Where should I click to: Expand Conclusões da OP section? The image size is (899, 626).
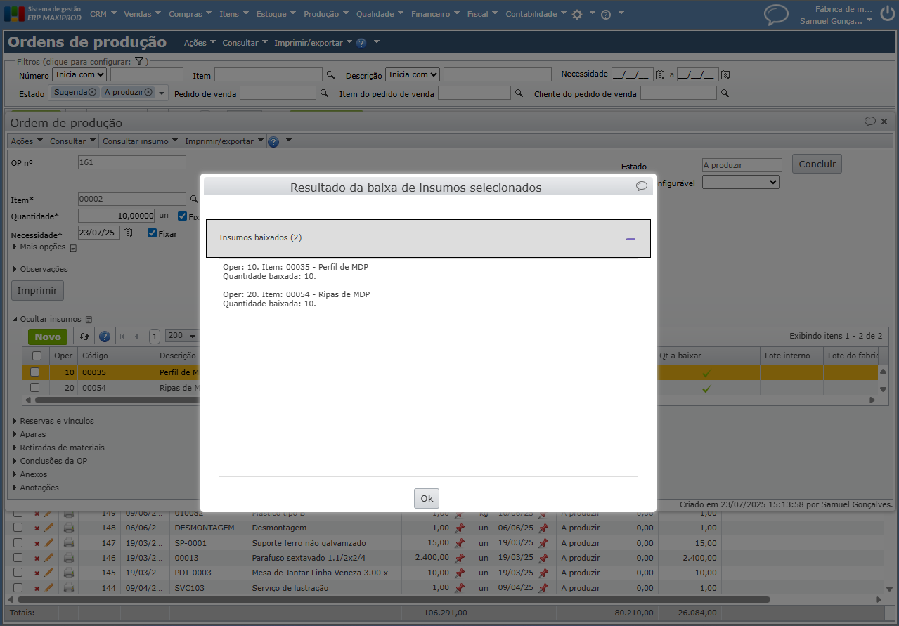click(50, 461)
